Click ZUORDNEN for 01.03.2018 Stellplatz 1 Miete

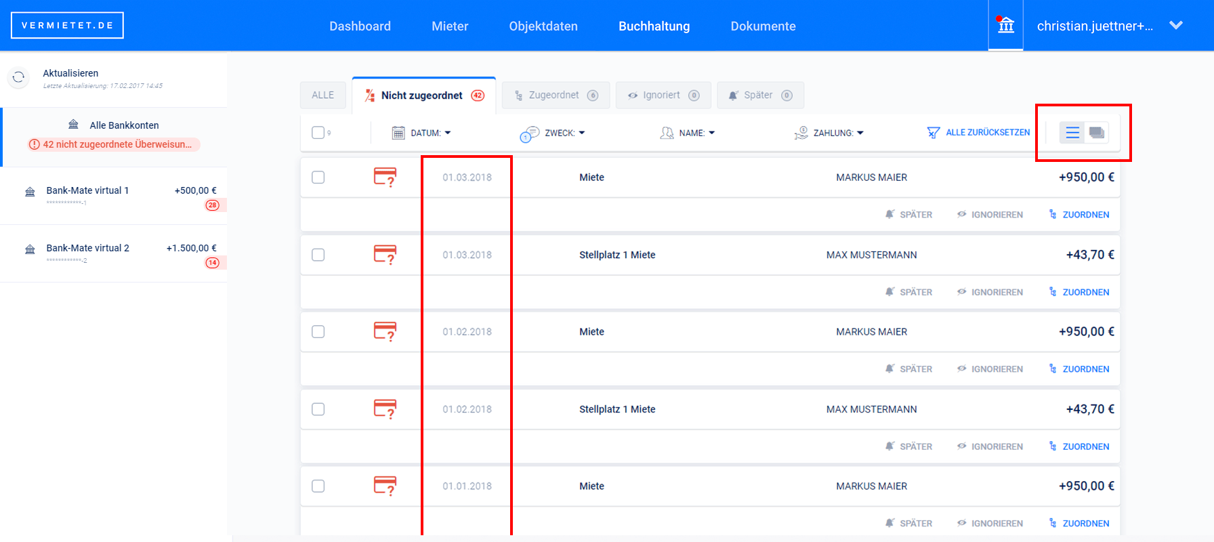[x=1079, y=292]
